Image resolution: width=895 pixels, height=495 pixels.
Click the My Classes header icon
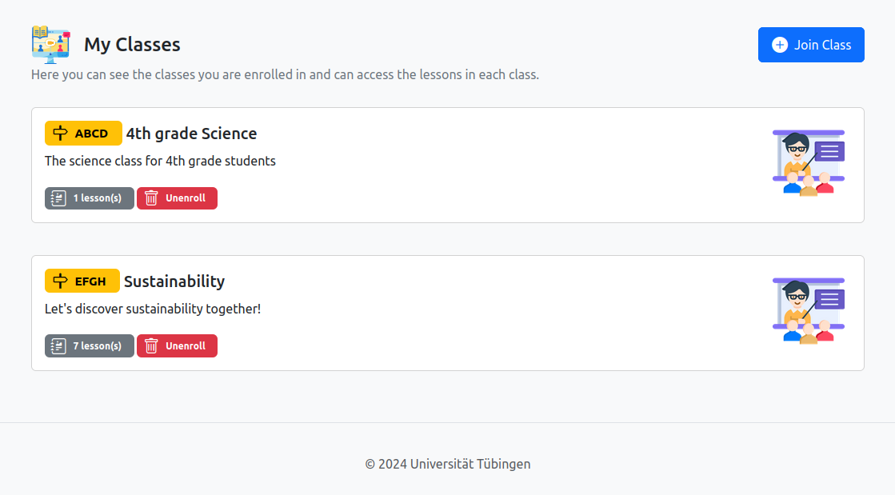click(50, 44)
